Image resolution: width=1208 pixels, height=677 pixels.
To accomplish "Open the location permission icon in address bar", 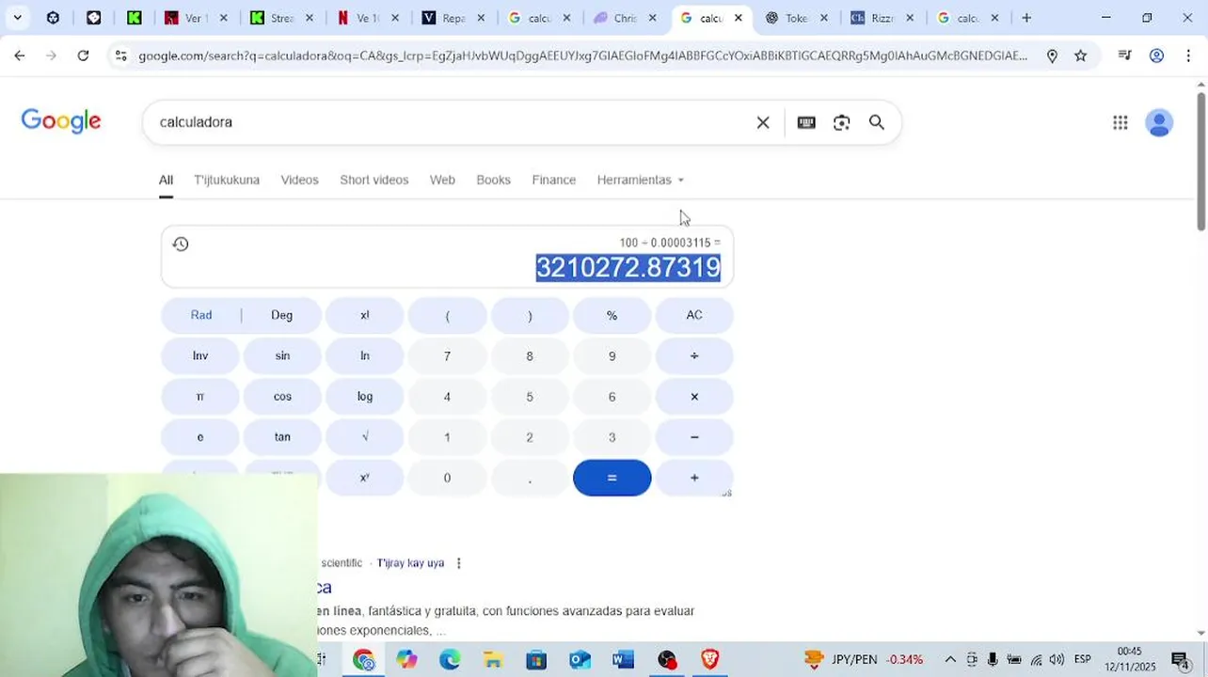I will tap(1052, 55).
